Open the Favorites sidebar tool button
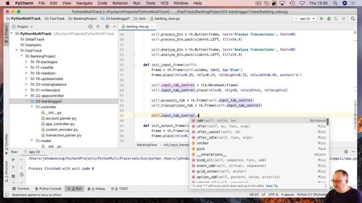Screen dimensions: 362x203 tap(6, 144)
